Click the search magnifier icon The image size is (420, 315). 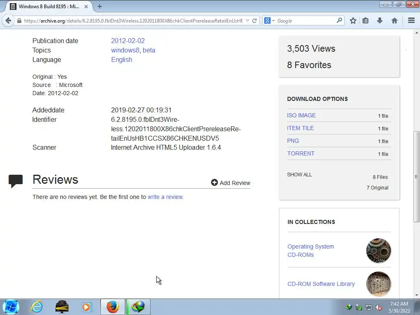pos(339,21)
